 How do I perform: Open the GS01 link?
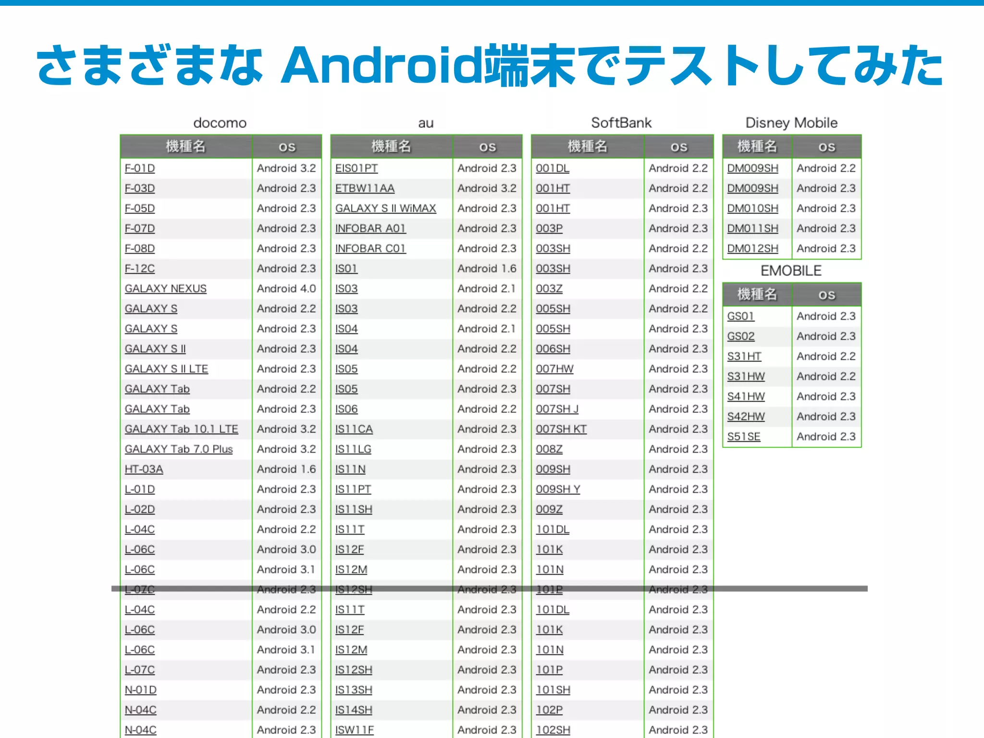tap(740, 316)
